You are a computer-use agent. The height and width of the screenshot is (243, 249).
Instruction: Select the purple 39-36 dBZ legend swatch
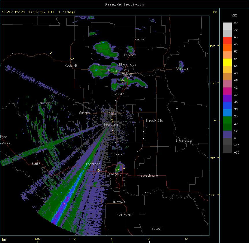pos(227,98)
